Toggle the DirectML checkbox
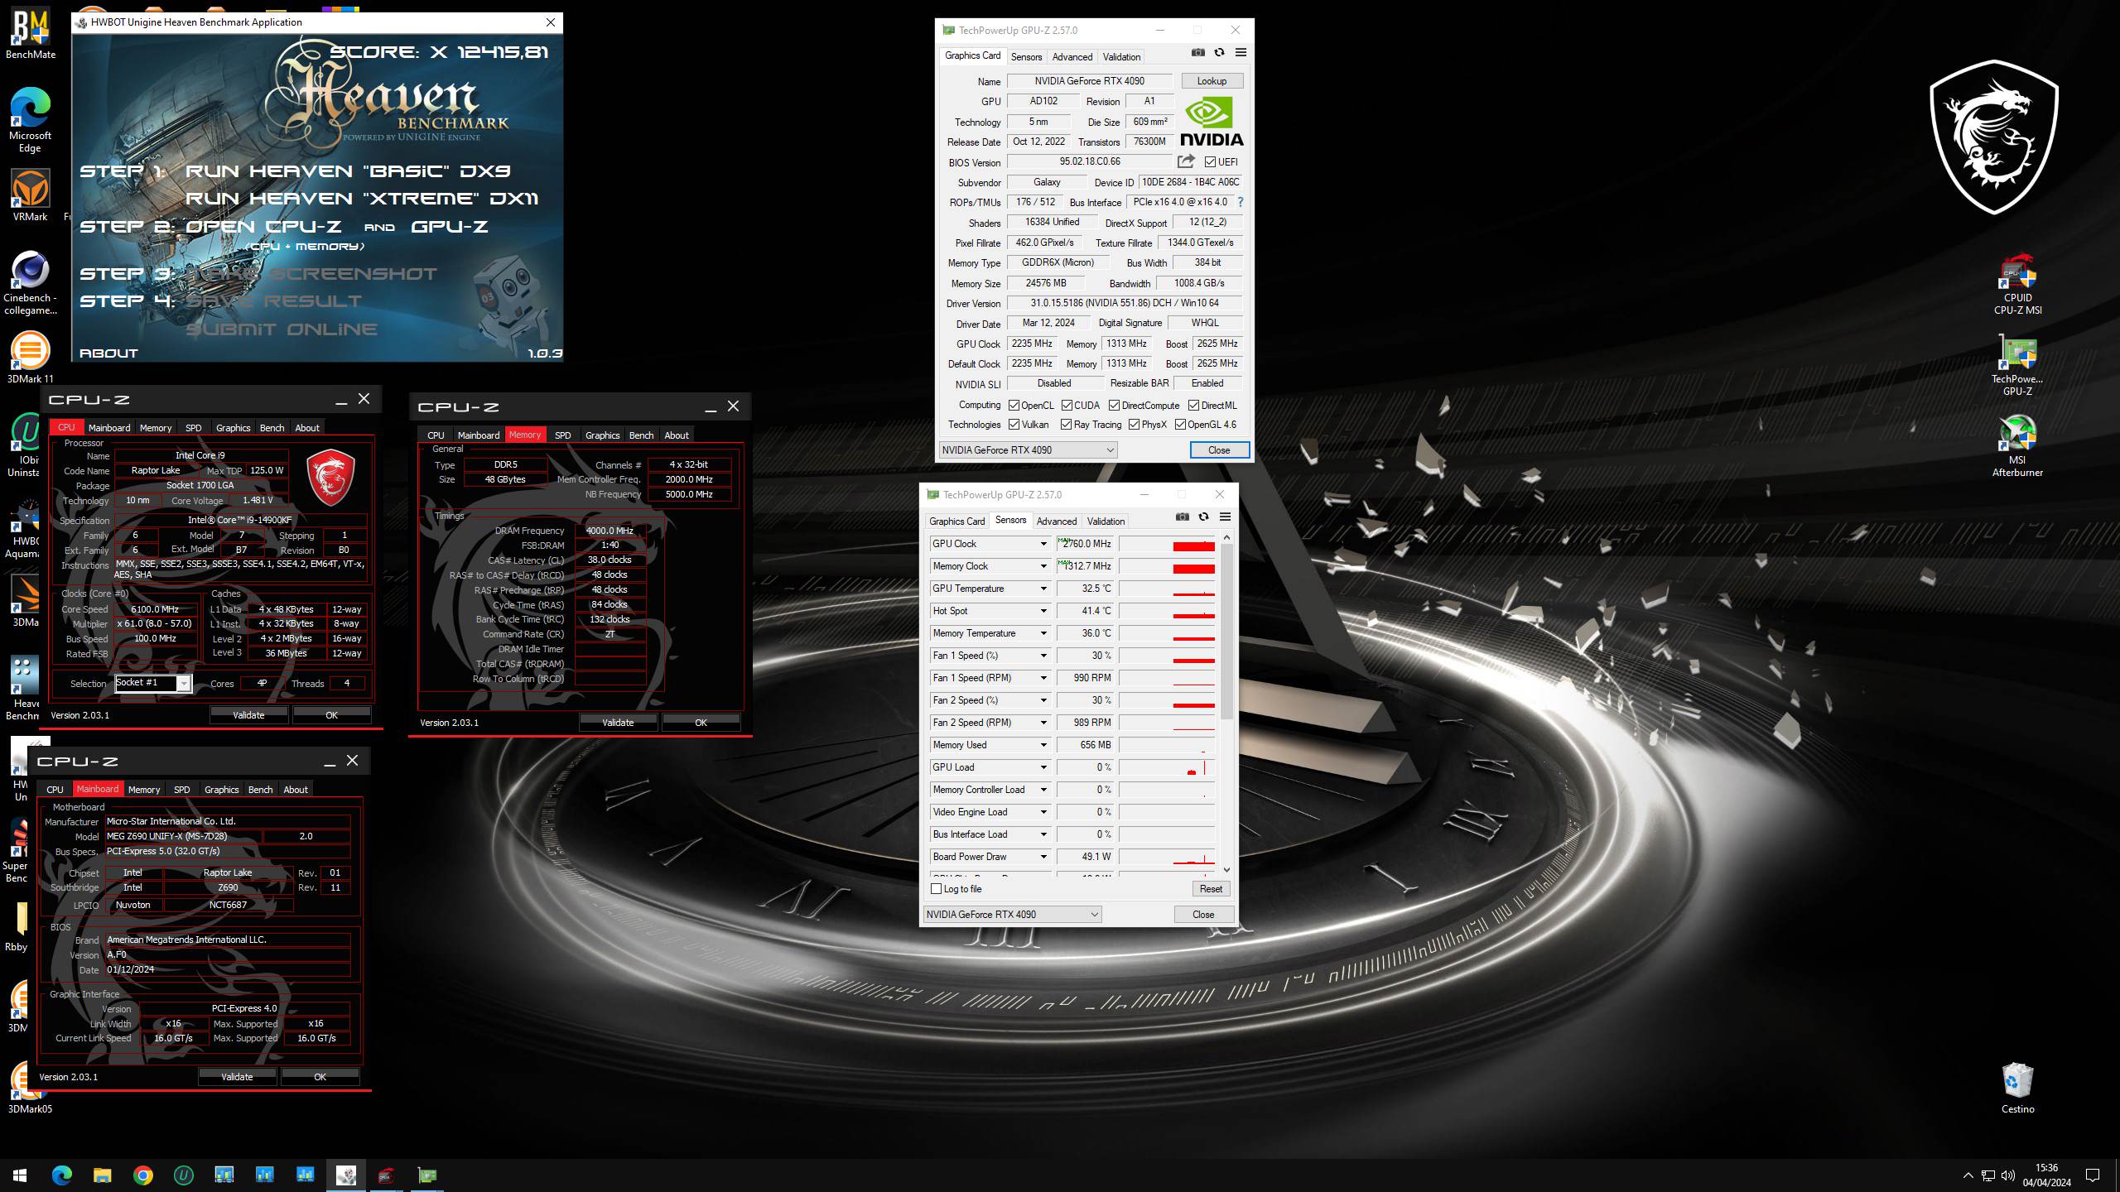 pyautogui.click(x=1193, y=406)
